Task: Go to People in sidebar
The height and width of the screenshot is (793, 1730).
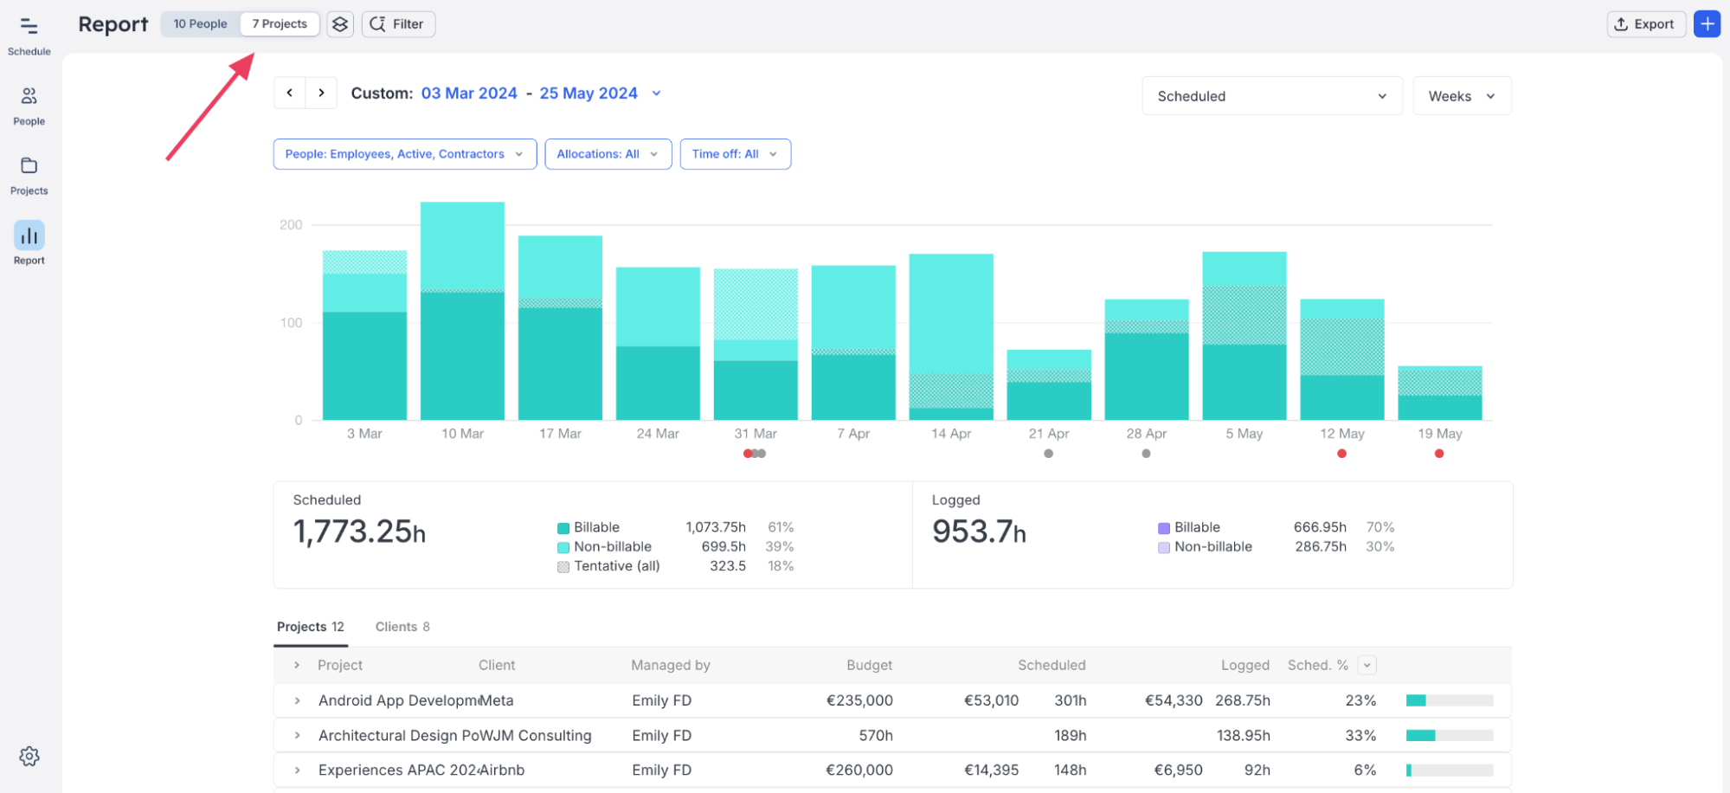Action: [x=29, y=96]
